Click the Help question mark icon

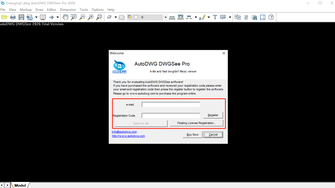[x=271, y=17]
